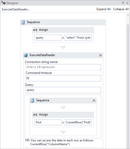The image size is (130, 149).
Task: Select the outer Sequence activity icon
Action: point(23,22)
